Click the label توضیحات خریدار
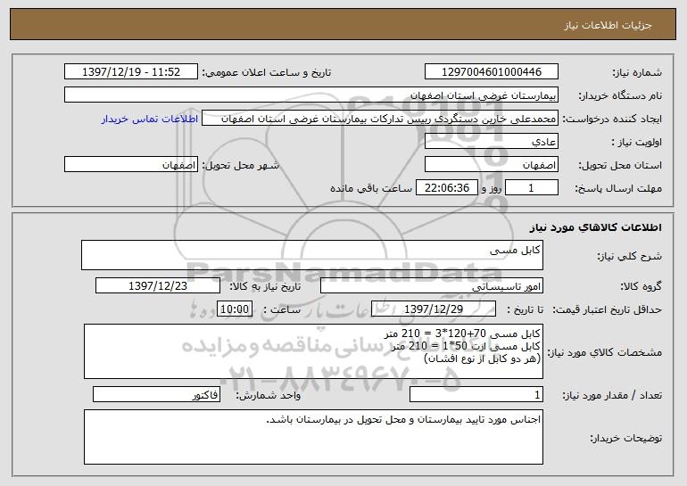Image resolution: width=687 pixels, height=486 pixels. coord(626,438)
